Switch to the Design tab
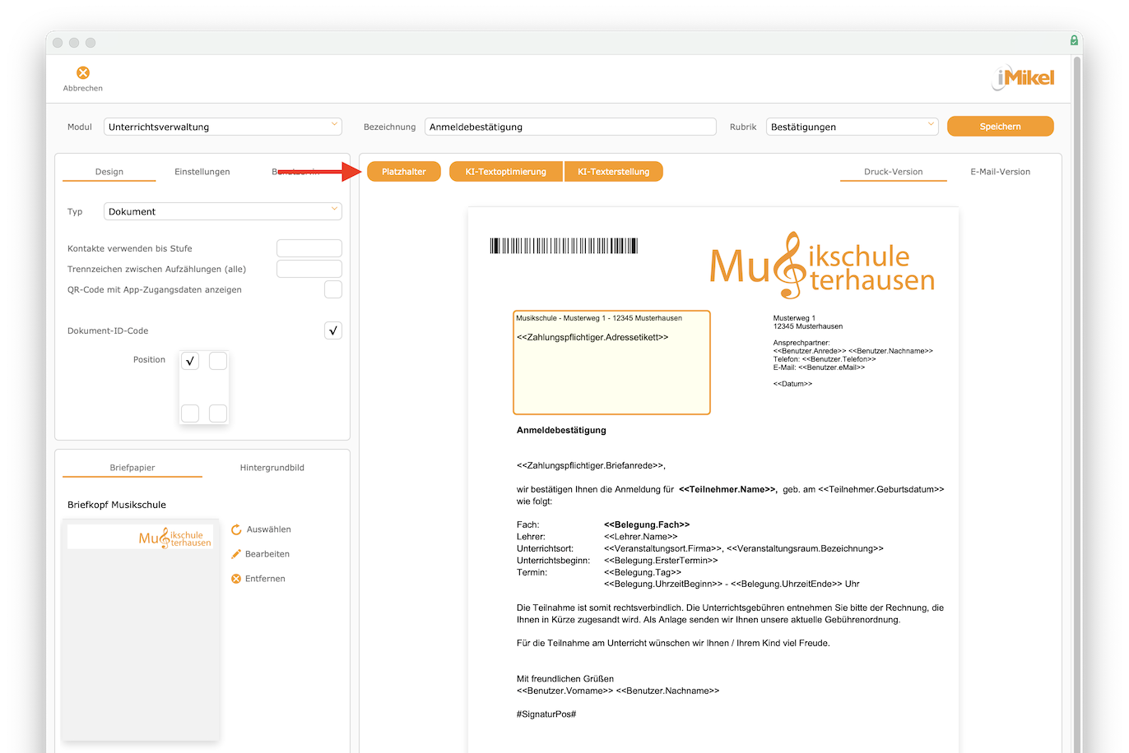 coord(109,172)
